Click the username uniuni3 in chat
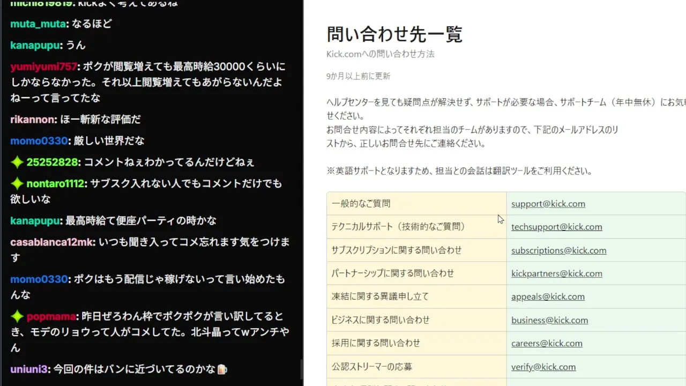686x386 pixels. (30, 369)
